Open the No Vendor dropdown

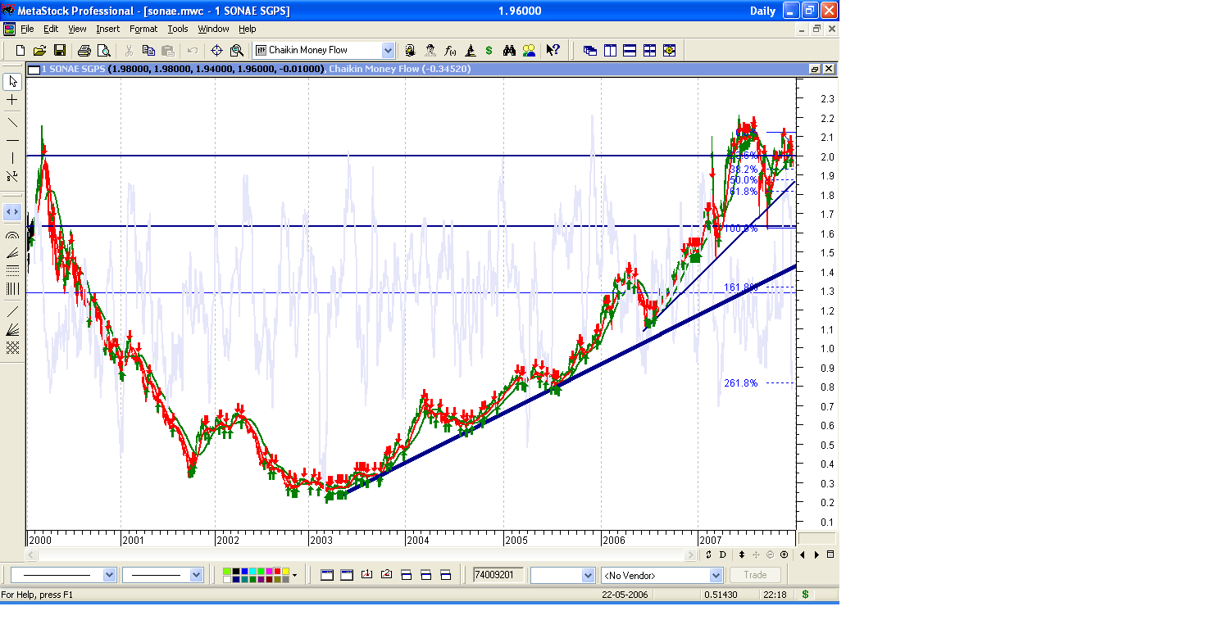(715, 575)
